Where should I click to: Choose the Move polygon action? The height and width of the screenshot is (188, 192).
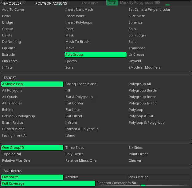(x=70, y=48)
